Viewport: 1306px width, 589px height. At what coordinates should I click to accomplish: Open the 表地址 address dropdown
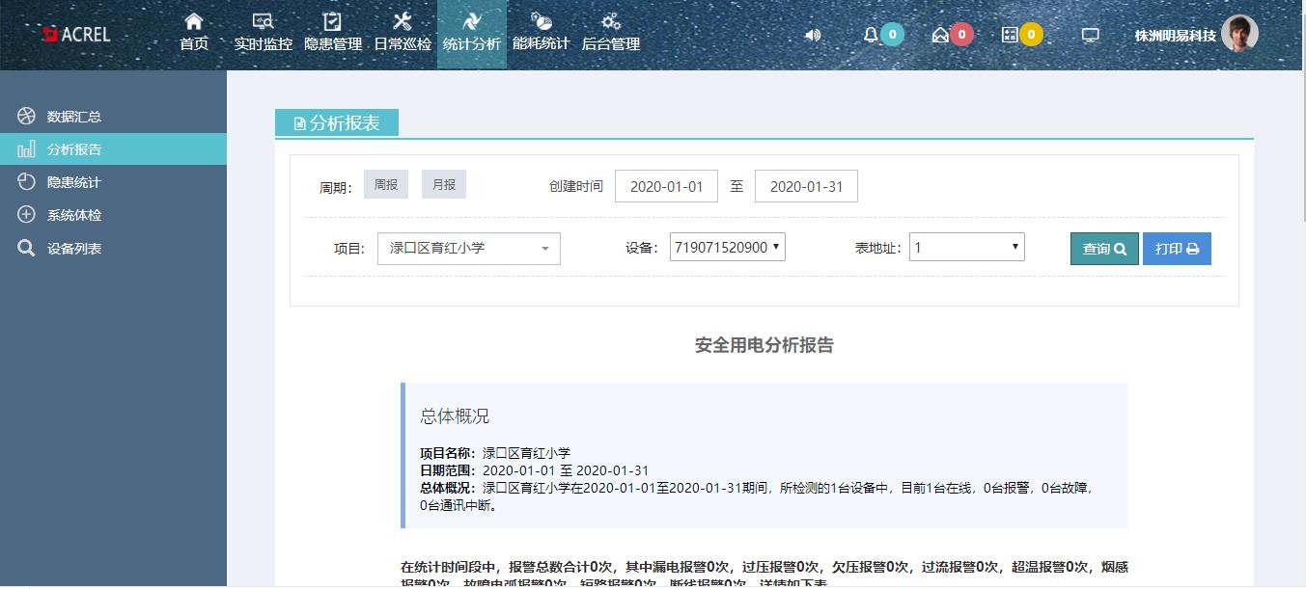(x=966, y=246)
